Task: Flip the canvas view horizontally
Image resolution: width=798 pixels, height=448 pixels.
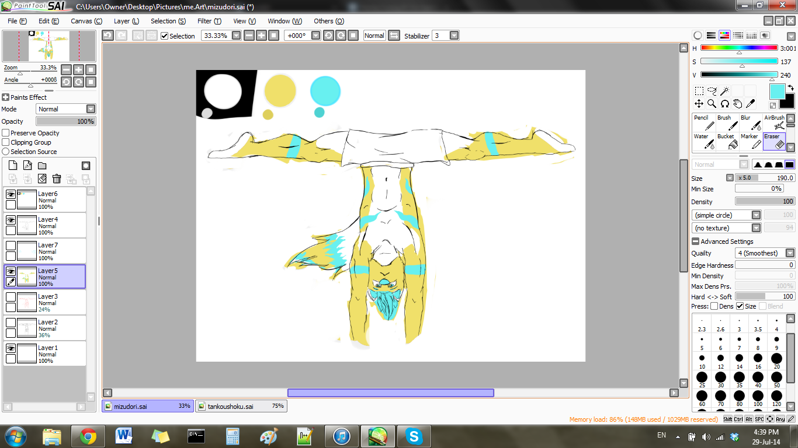Action: coord(394,36)
